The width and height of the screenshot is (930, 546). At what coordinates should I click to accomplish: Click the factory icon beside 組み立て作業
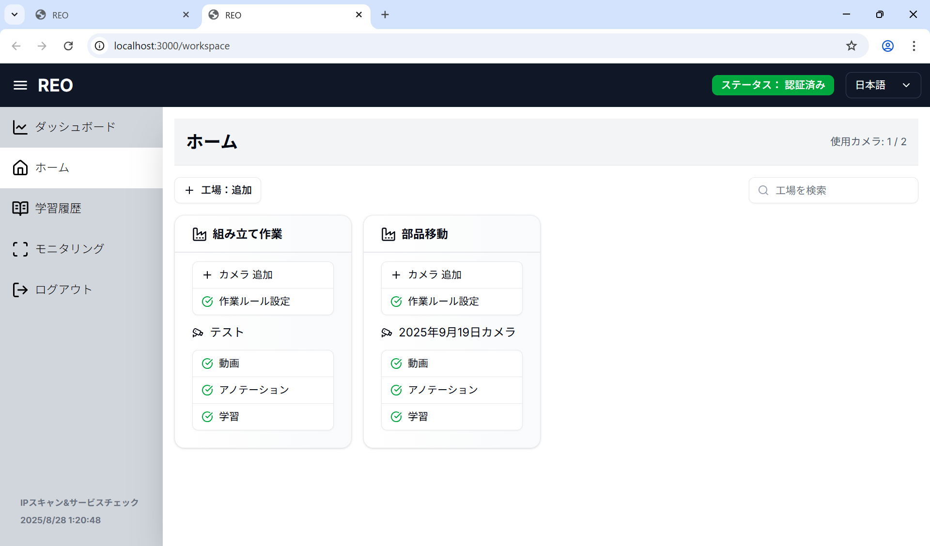tap(199, 234)
